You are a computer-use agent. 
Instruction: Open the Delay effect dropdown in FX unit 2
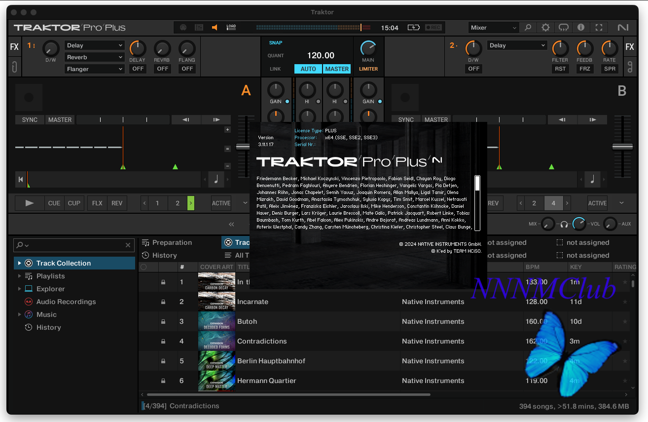(518, 45)
